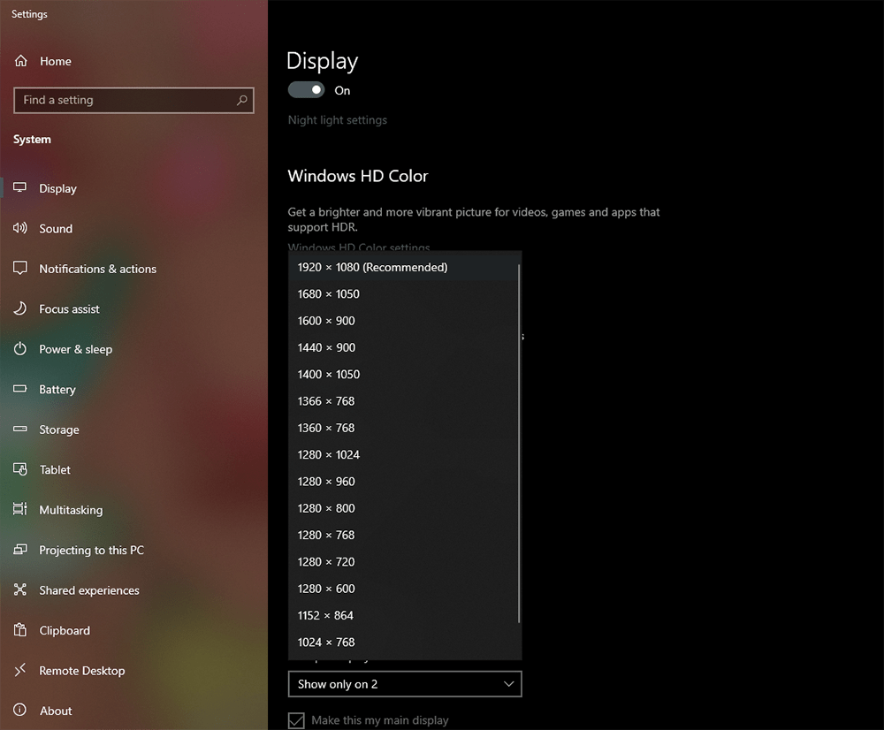This screenshot has width=884, height=730.
Task: Click the Tablet icon in sidebar
Action: (x=19, y=469)
